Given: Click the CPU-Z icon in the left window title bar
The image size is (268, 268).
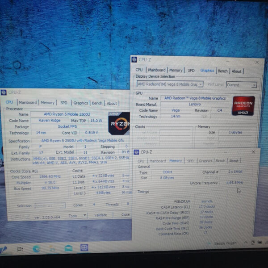Looking at the screenshot, I should tap(4, 92).
